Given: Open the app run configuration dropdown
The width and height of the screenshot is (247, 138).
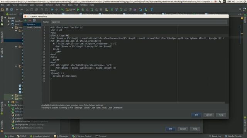Looking at the screenshot, I should 70,10.
